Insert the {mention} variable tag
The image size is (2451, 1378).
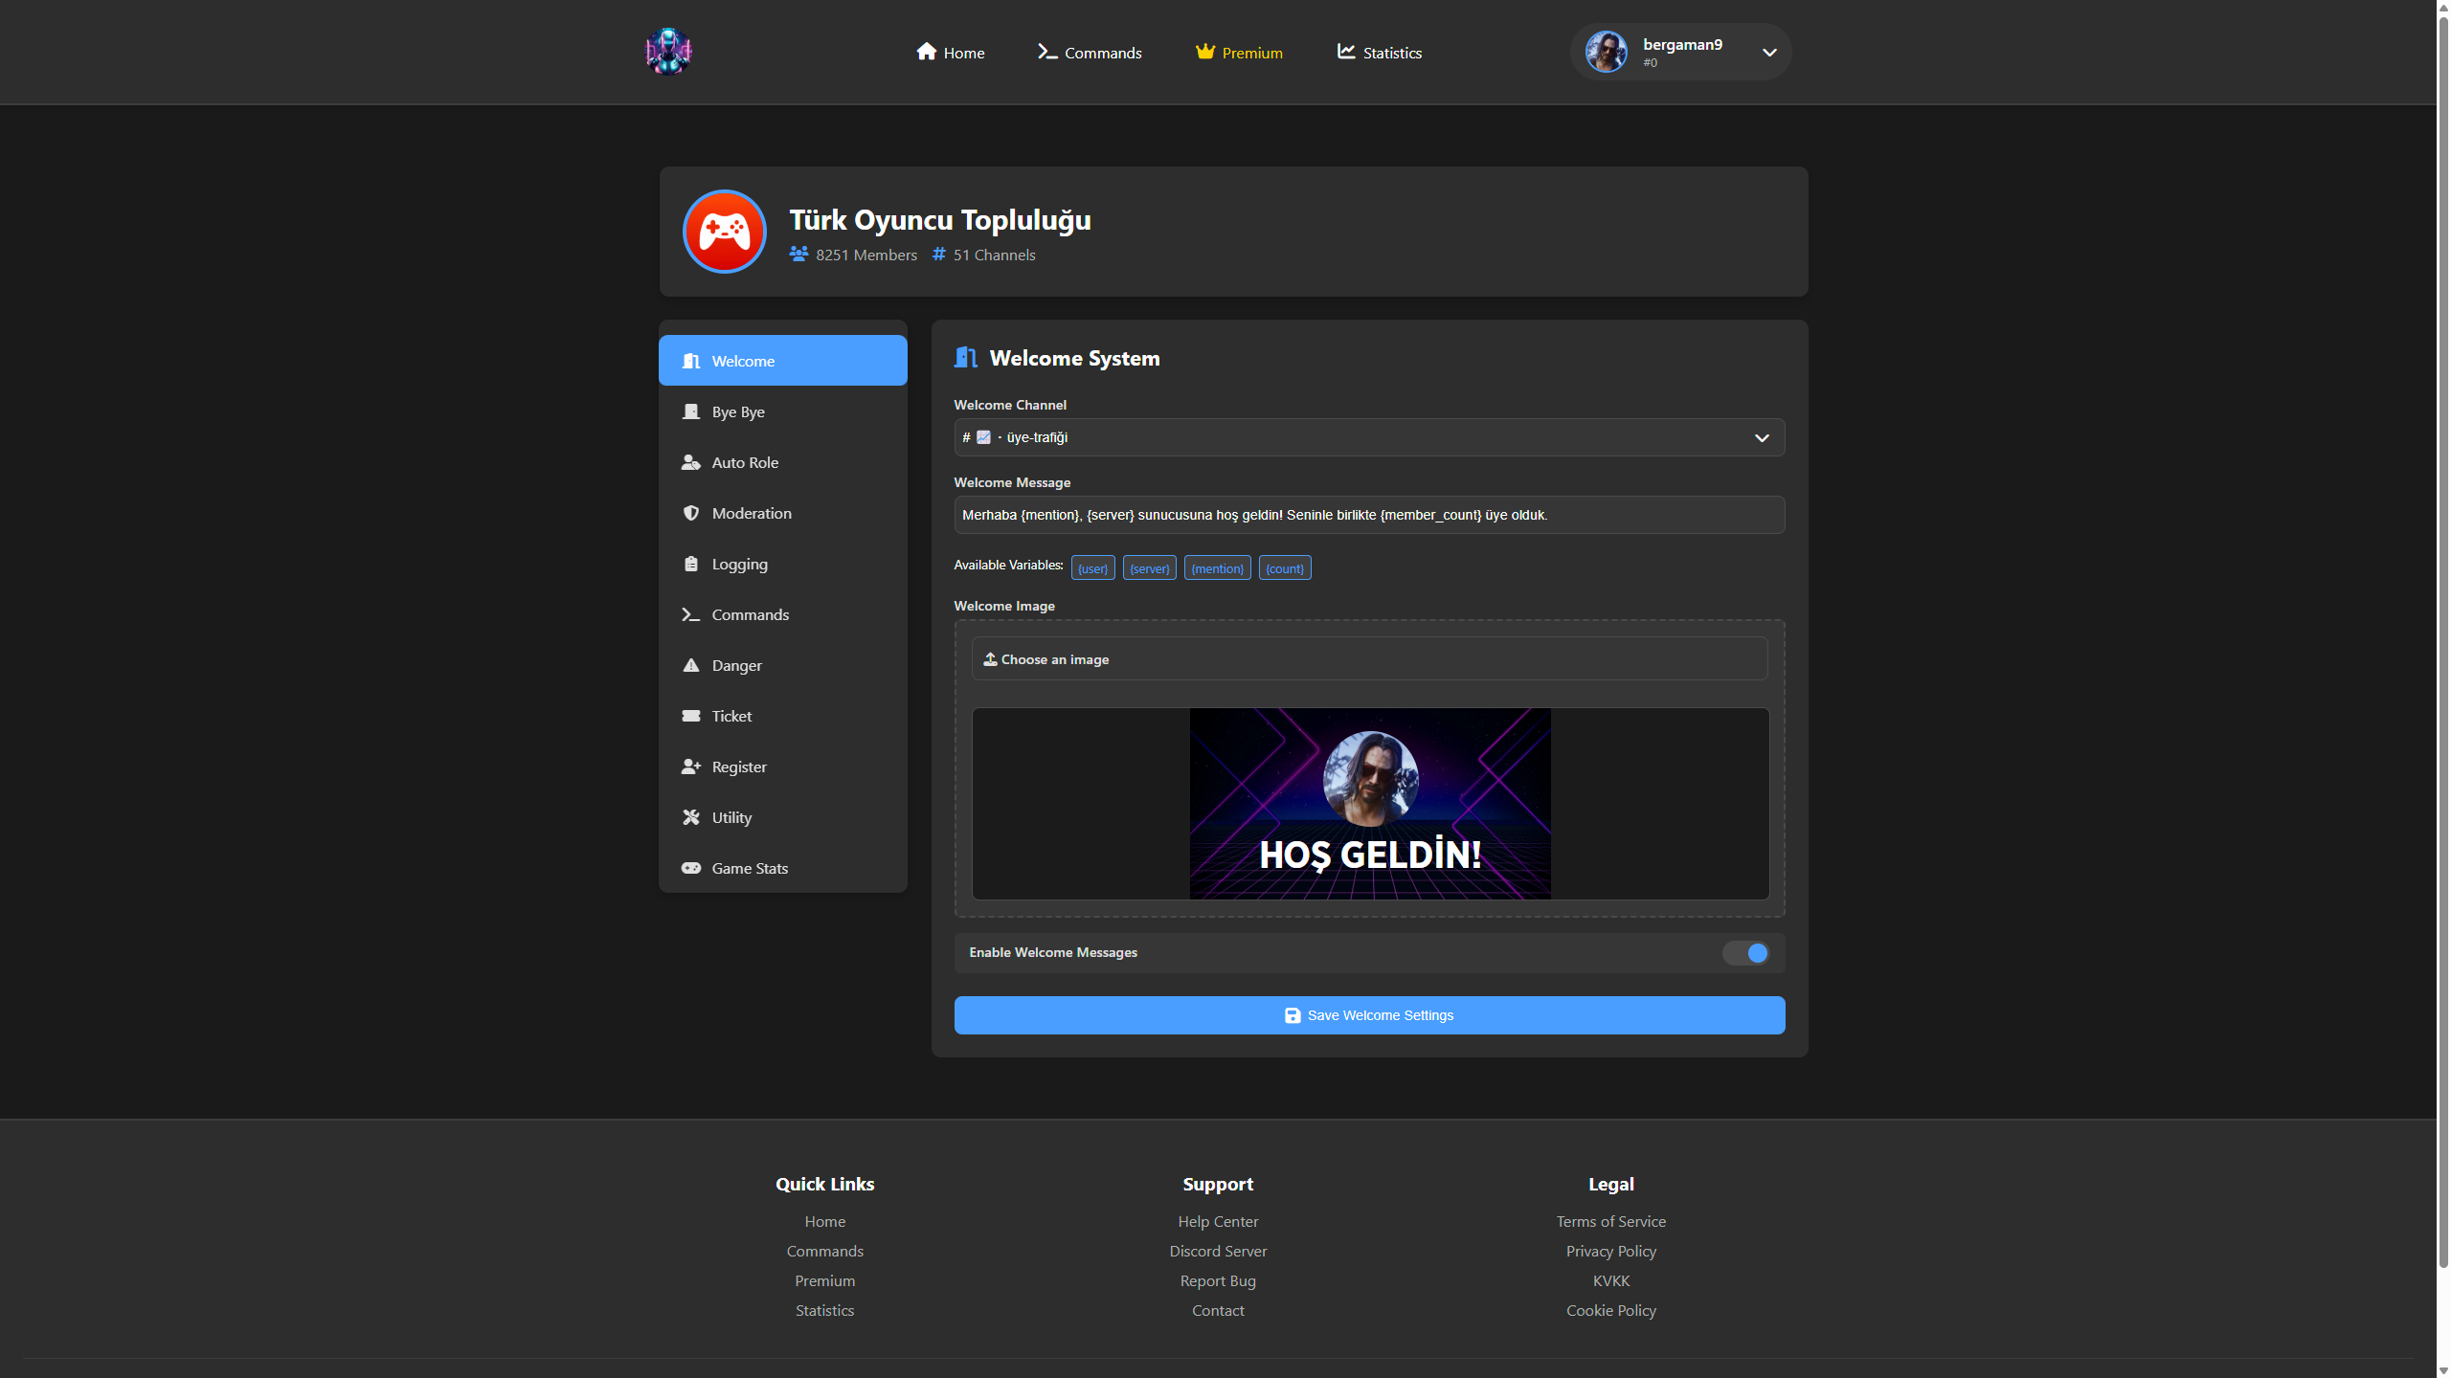click(x=1217, y=568)
